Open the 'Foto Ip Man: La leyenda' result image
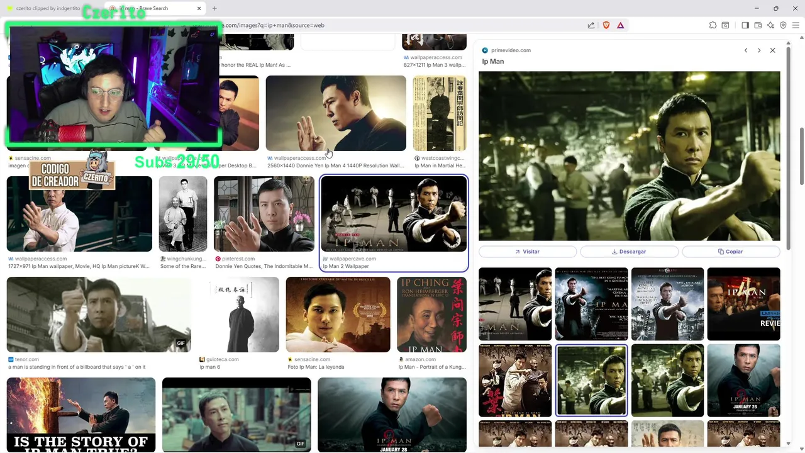This screenshot has width=805, height=453. click(x=338, y=315)
